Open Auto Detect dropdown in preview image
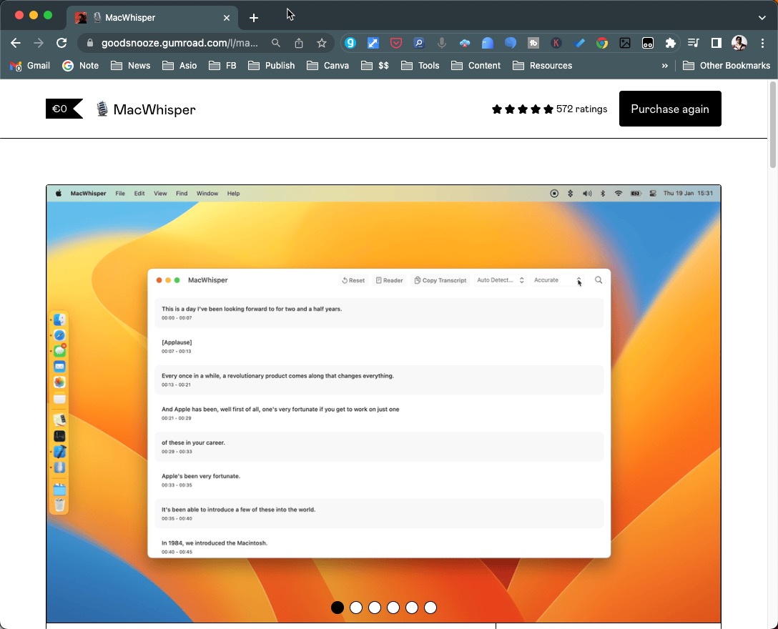 pyautogui.click(x=500, y=280)
